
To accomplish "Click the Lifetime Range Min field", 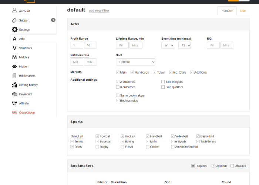I will click(x=122, y=45).
